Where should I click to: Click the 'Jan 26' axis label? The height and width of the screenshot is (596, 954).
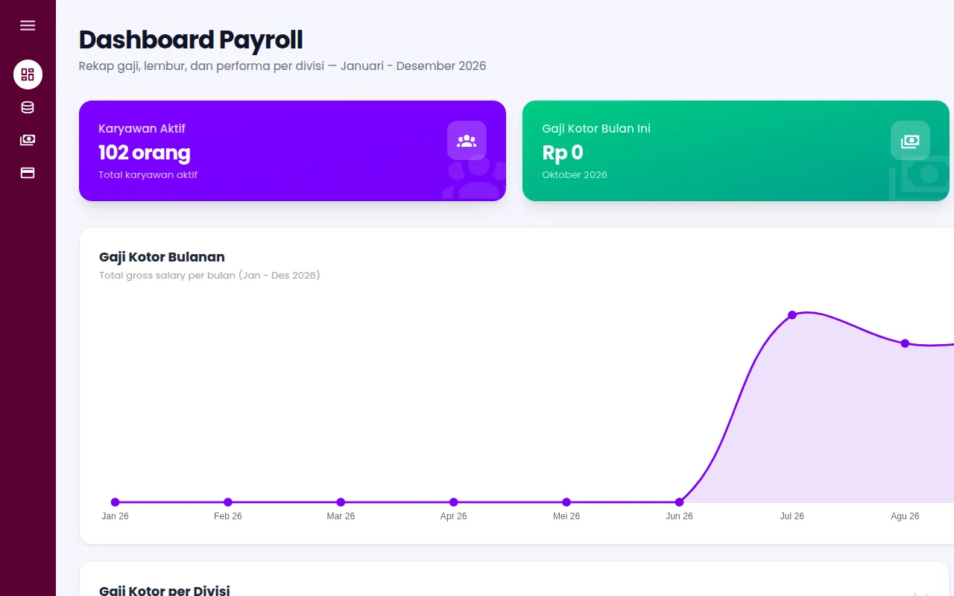(115, 516)
